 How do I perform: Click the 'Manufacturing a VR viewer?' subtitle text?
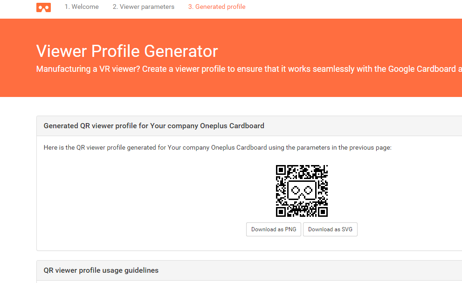pos(88,69)
